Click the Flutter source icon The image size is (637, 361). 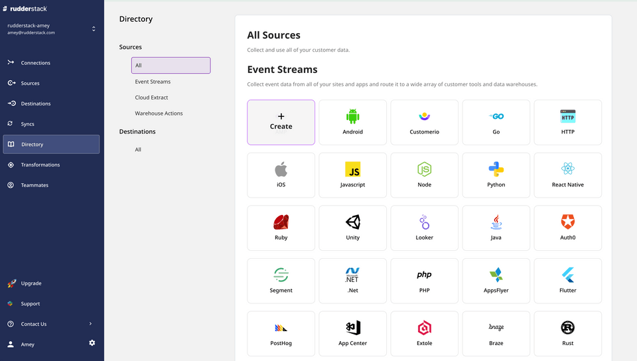[x=567, y=275]
